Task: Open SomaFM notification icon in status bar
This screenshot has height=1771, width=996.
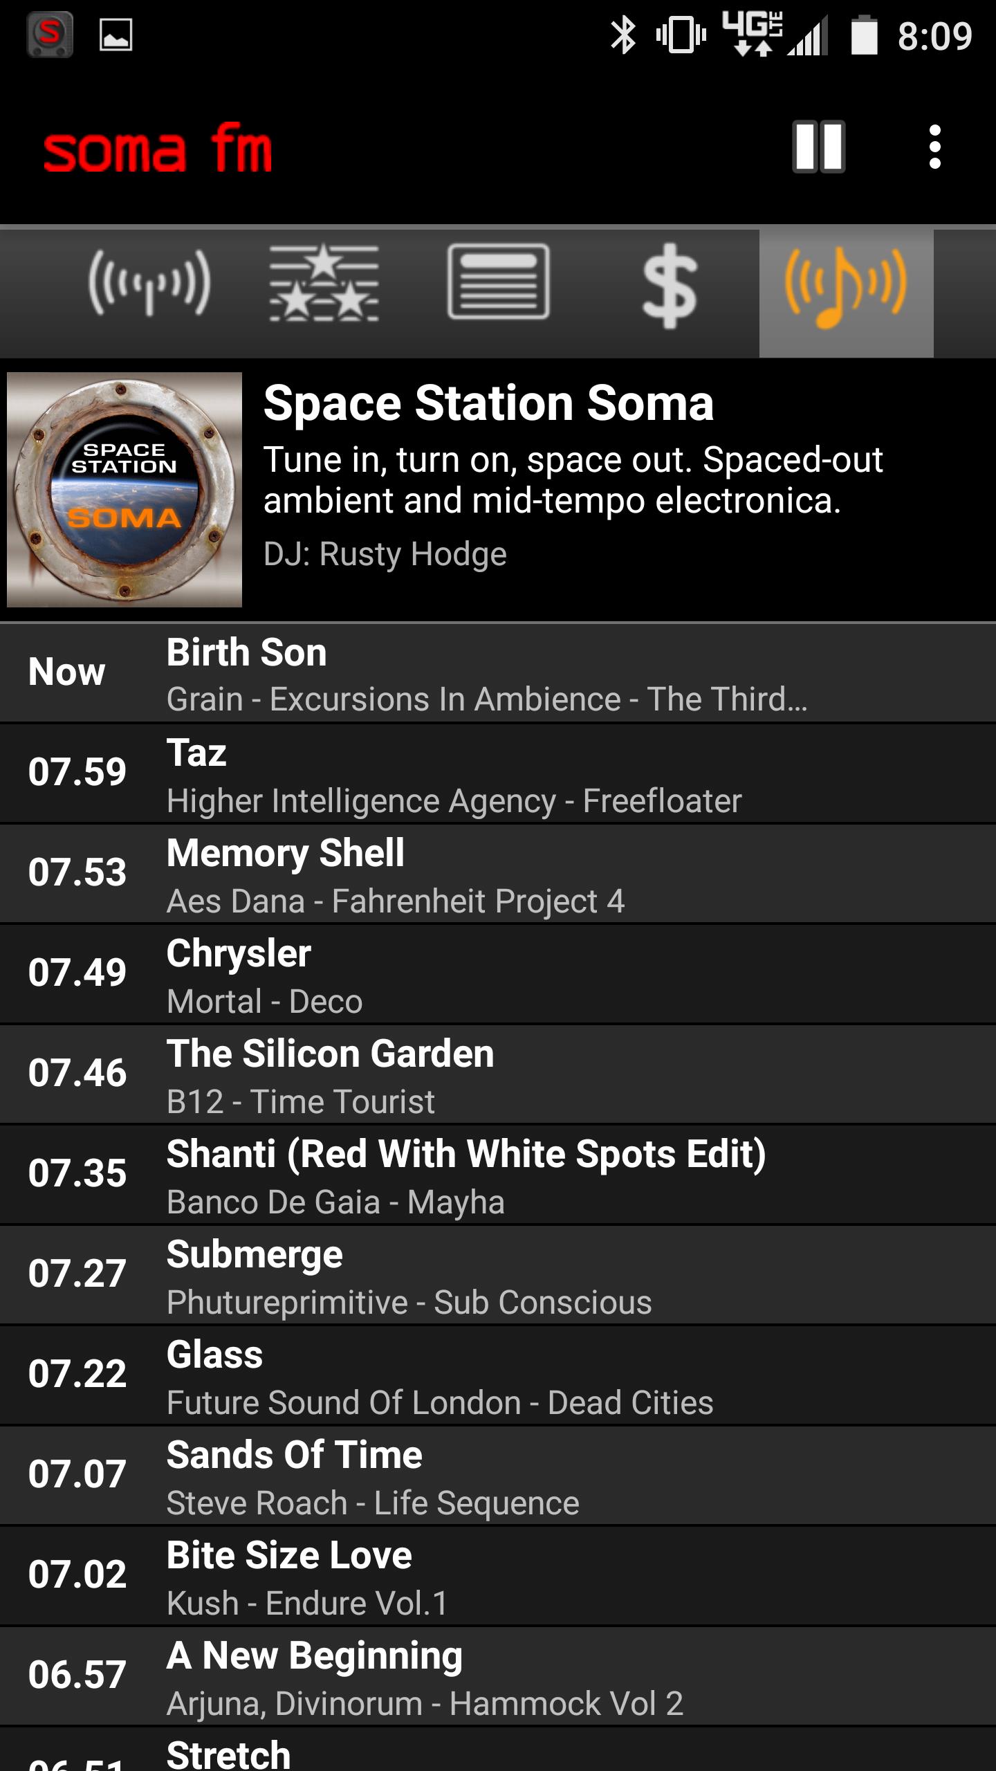Action: (x=50, y=35)
